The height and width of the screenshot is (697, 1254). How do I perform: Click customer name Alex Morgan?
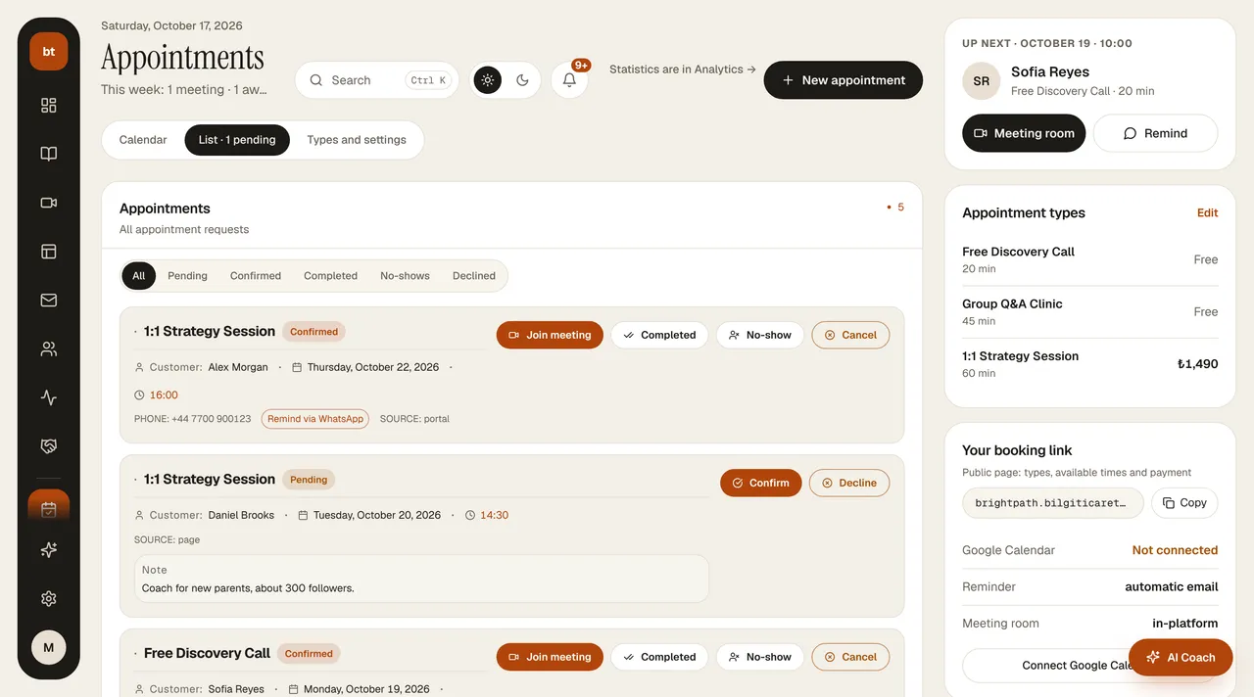238,367
